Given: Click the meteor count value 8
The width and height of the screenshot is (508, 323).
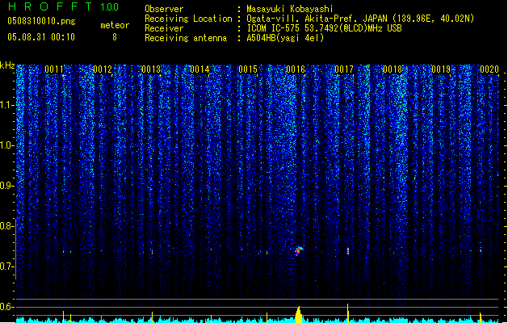Looking at the screenshot, I should pyautogui.click(x=115, y=37).
